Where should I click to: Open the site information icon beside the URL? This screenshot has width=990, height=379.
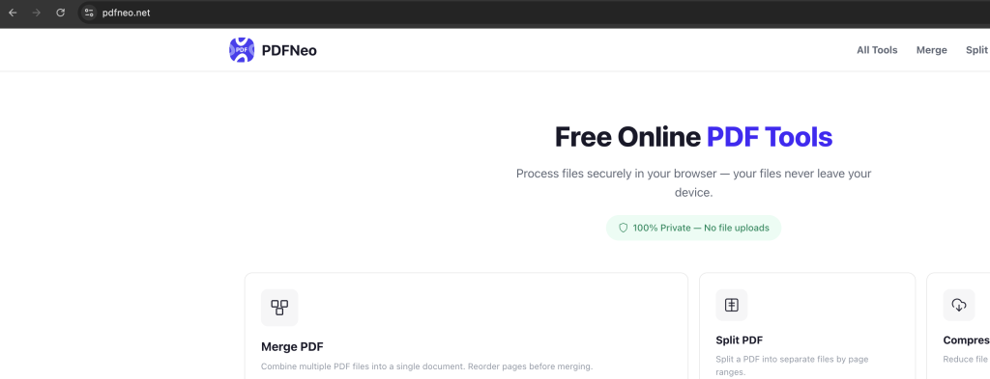tap(89, 13)
